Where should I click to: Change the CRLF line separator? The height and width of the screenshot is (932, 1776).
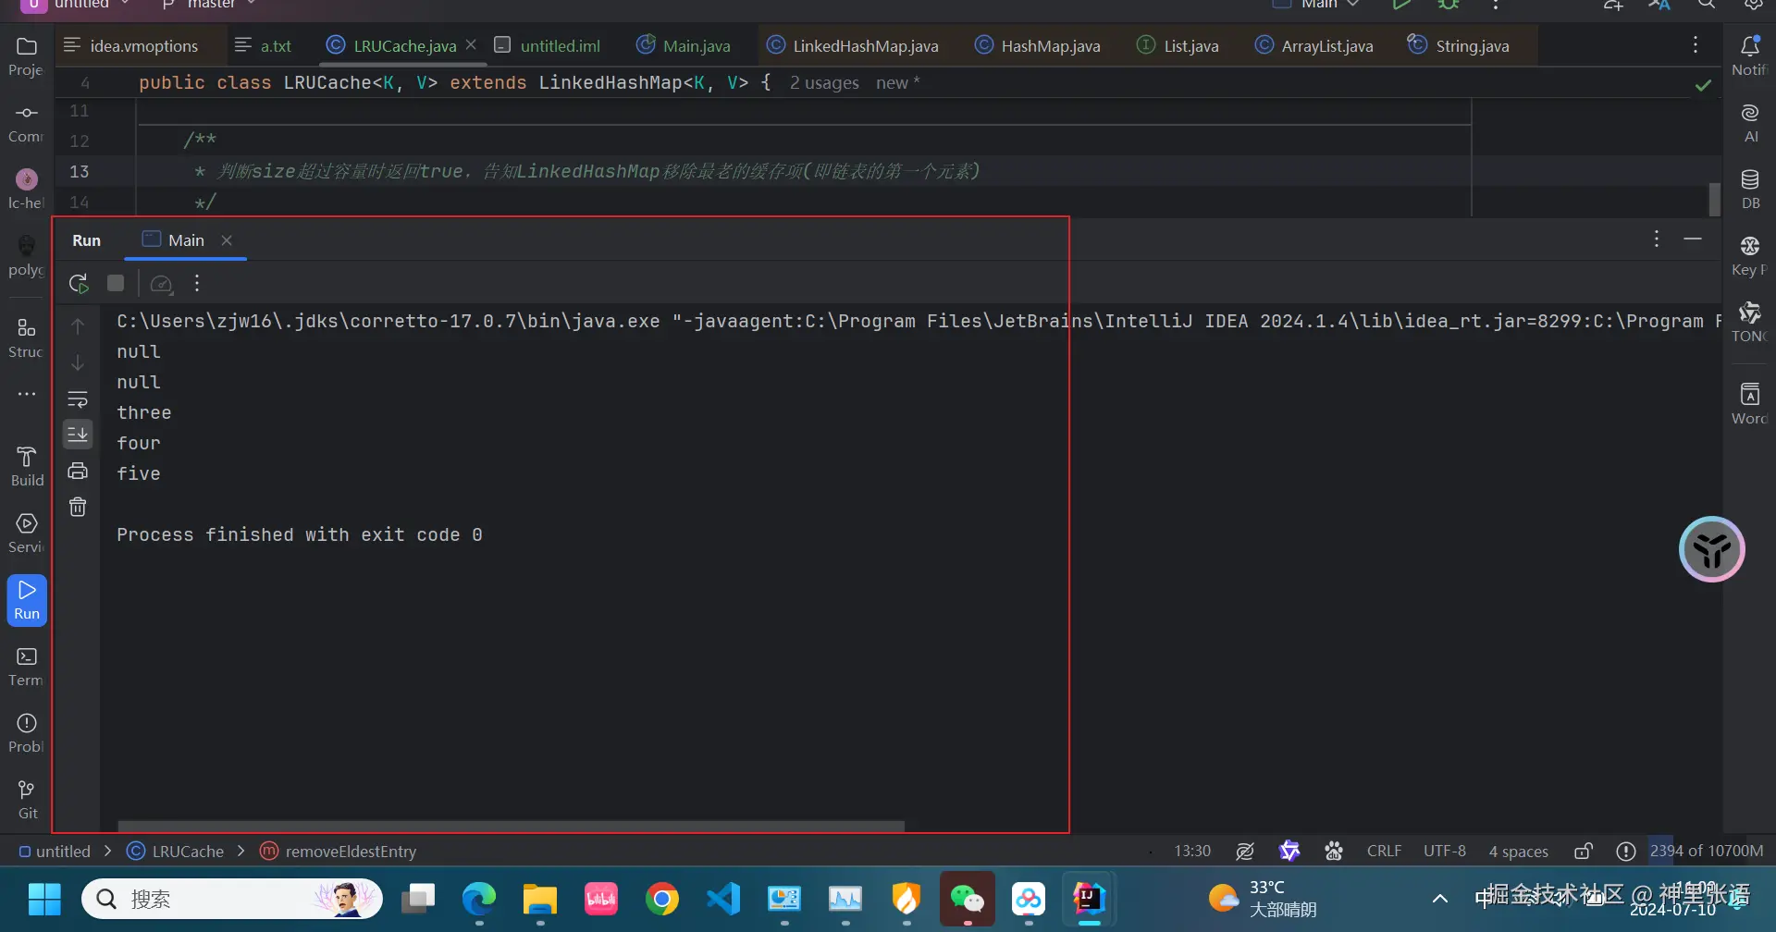[1384, 852]
